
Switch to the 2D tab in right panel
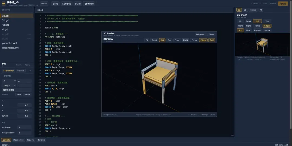click(x=245, y=10)
